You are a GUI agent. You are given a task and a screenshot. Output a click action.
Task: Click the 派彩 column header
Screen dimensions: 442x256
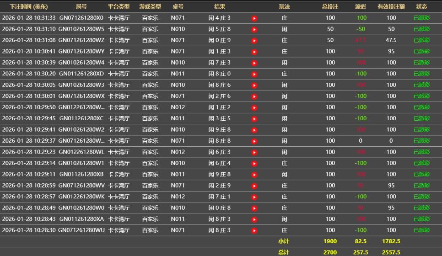(x=361, y=7)
